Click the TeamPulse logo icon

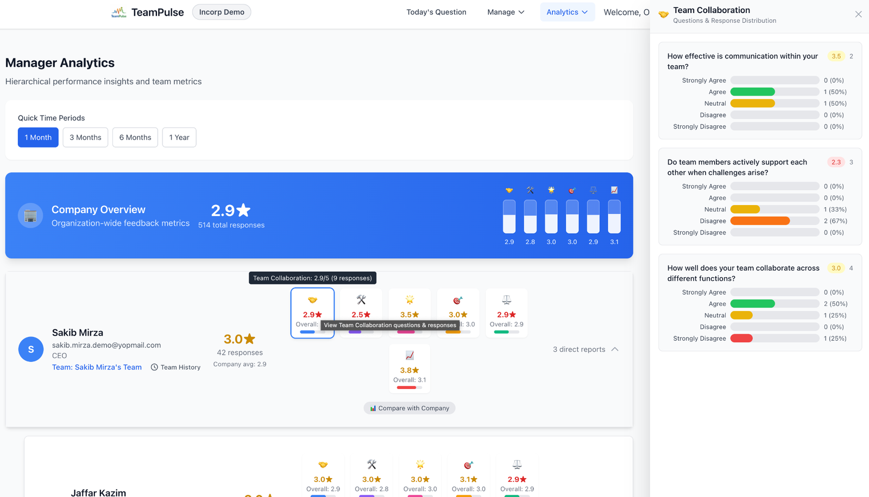(118, 12)
